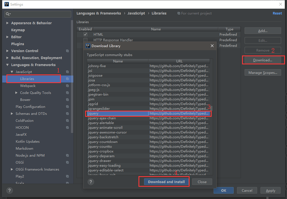Image resolution: width=287 pixels, height=199 pixels.
Task: Open the Markdown settings page
Action: point(24,148)
